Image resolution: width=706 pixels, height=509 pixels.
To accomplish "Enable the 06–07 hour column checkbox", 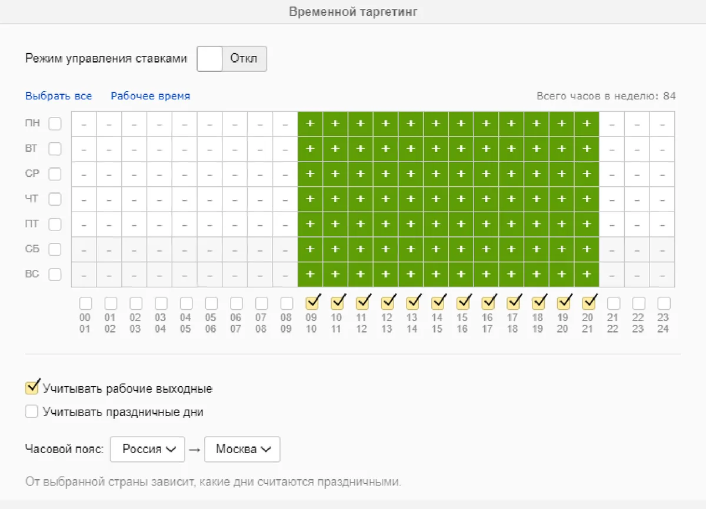I will click(237, 303).
